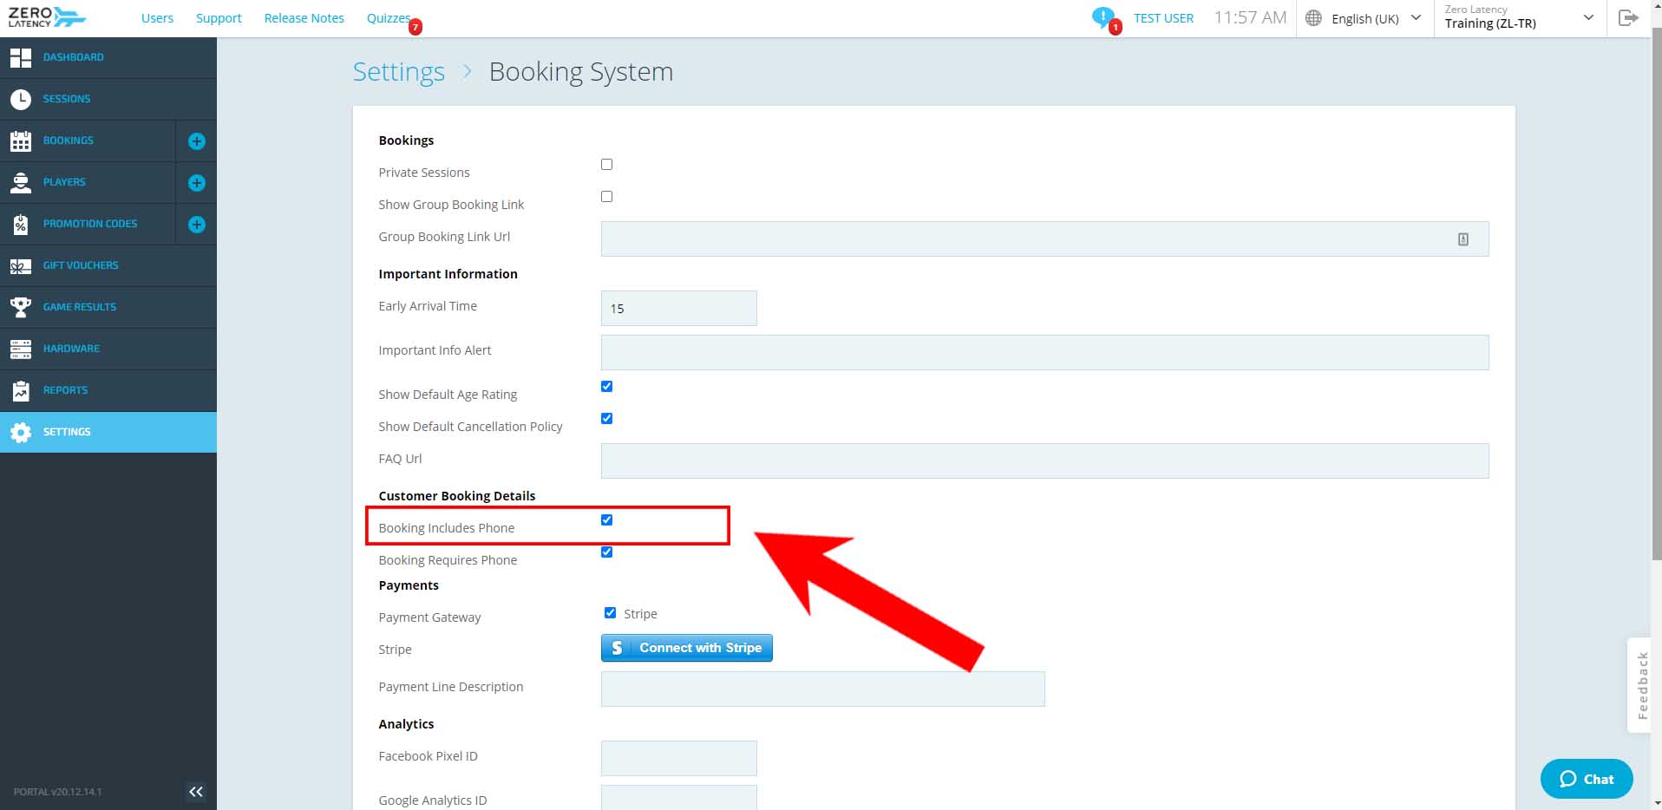
Task: Click the logout icon in header
Action: tap(1628, 17)
